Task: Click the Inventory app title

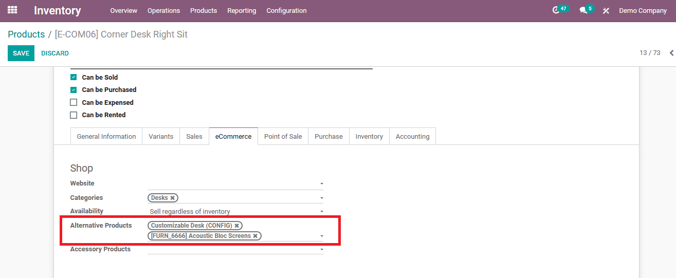Action: 58,10
